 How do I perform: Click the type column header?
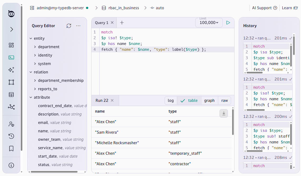[172, 111]
